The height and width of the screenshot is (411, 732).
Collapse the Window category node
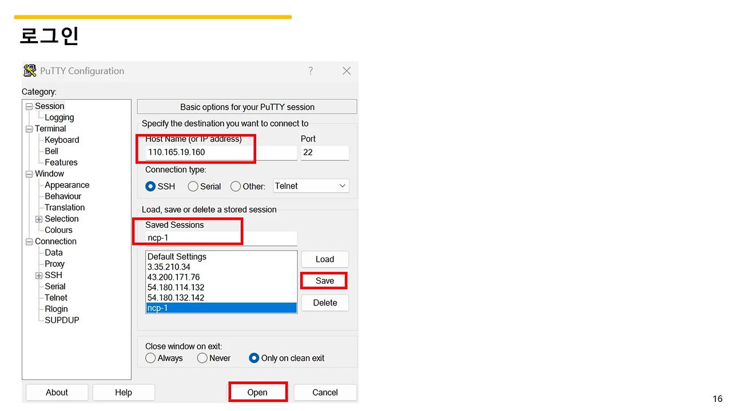coord(29,174)
